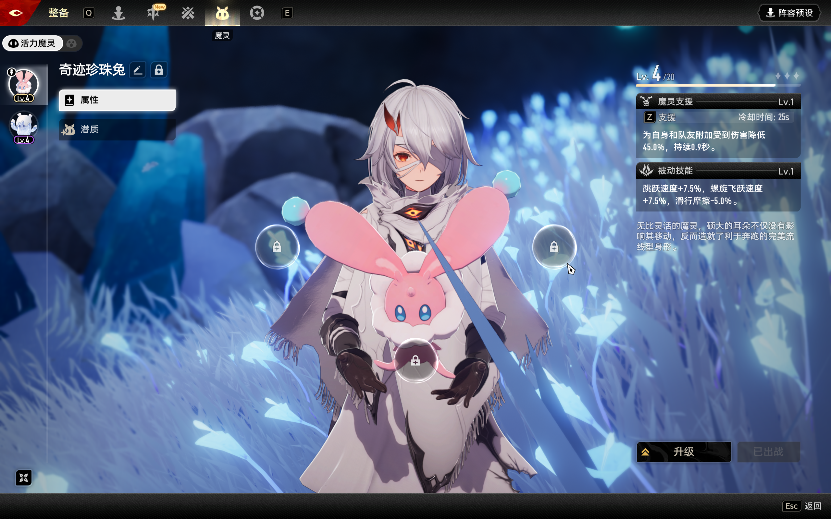Toggle the lock icon beside 奇迹珍珠兔

pos(159,70)
